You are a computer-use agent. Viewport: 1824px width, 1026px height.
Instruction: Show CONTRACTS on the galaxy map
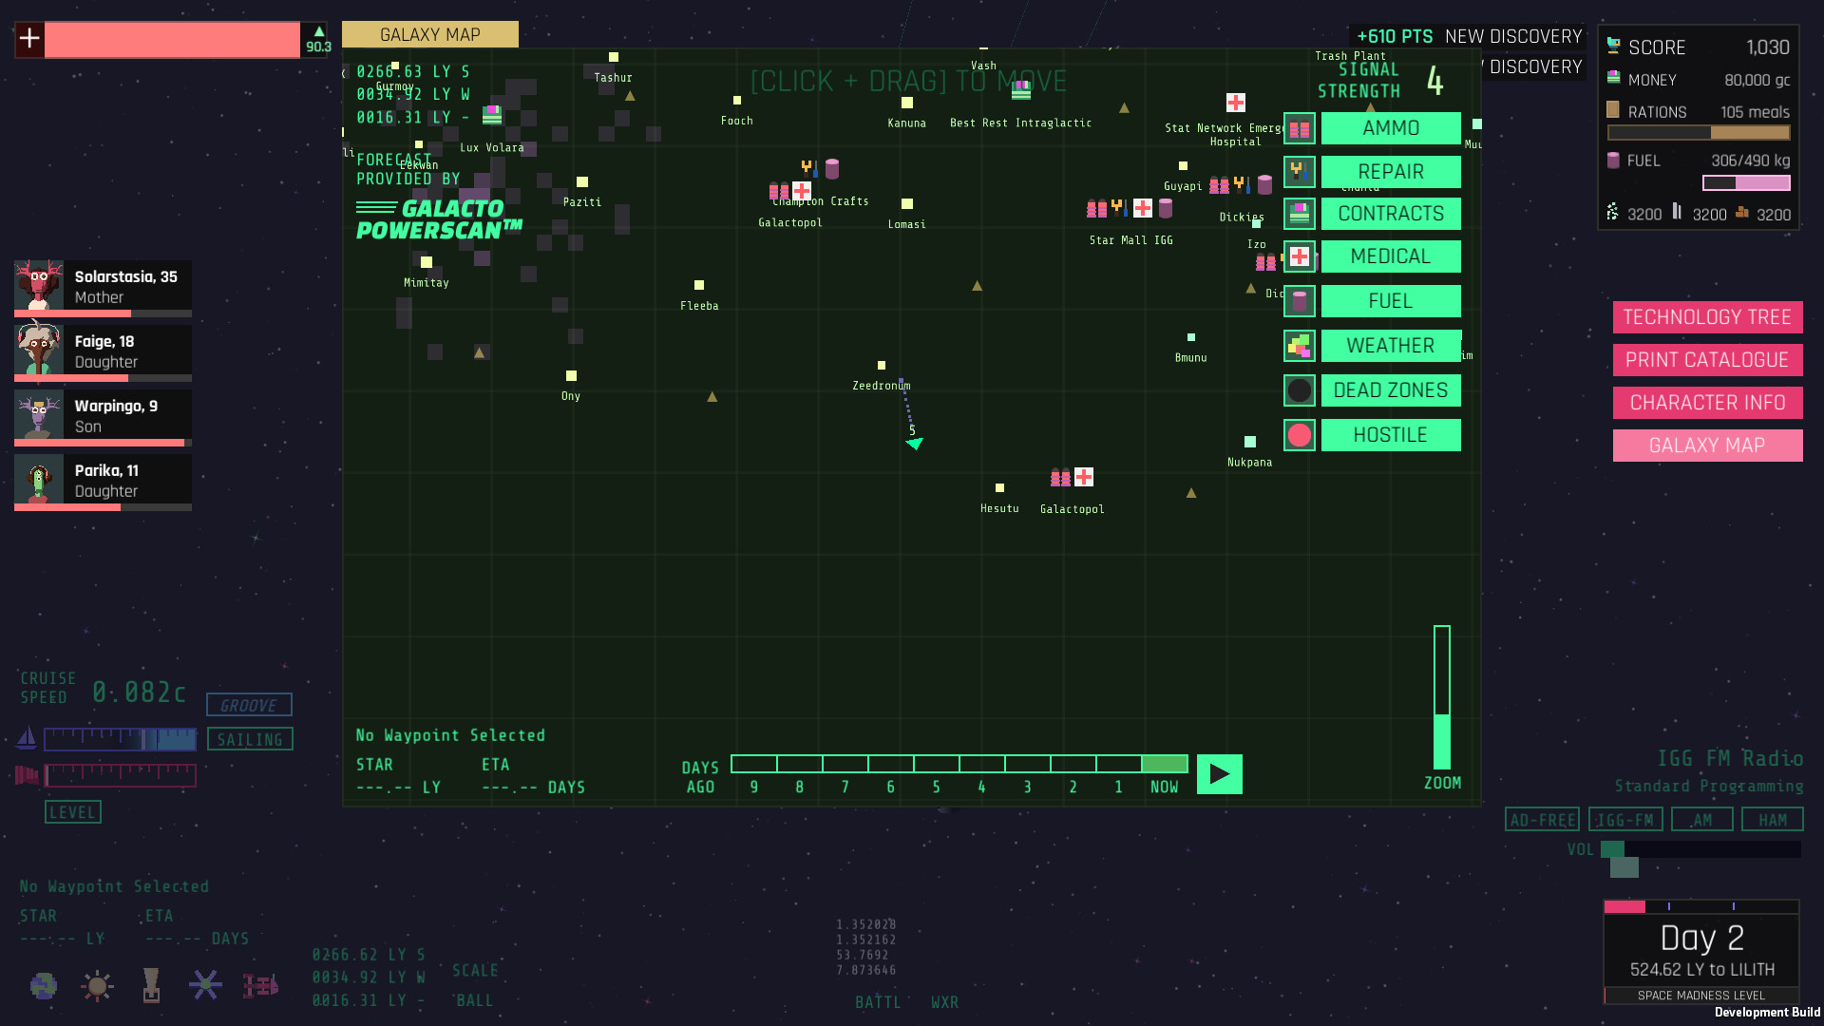(1390, 214)
